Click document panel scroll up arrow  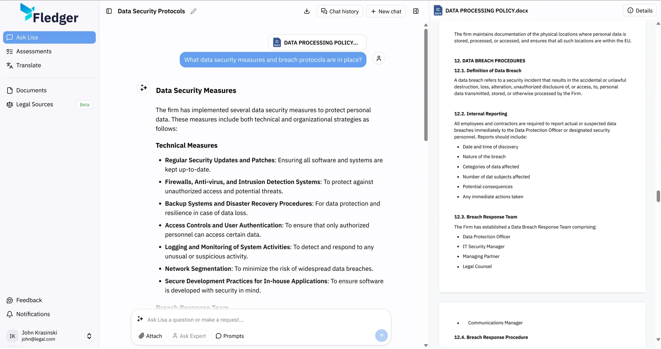click(658, 23)
